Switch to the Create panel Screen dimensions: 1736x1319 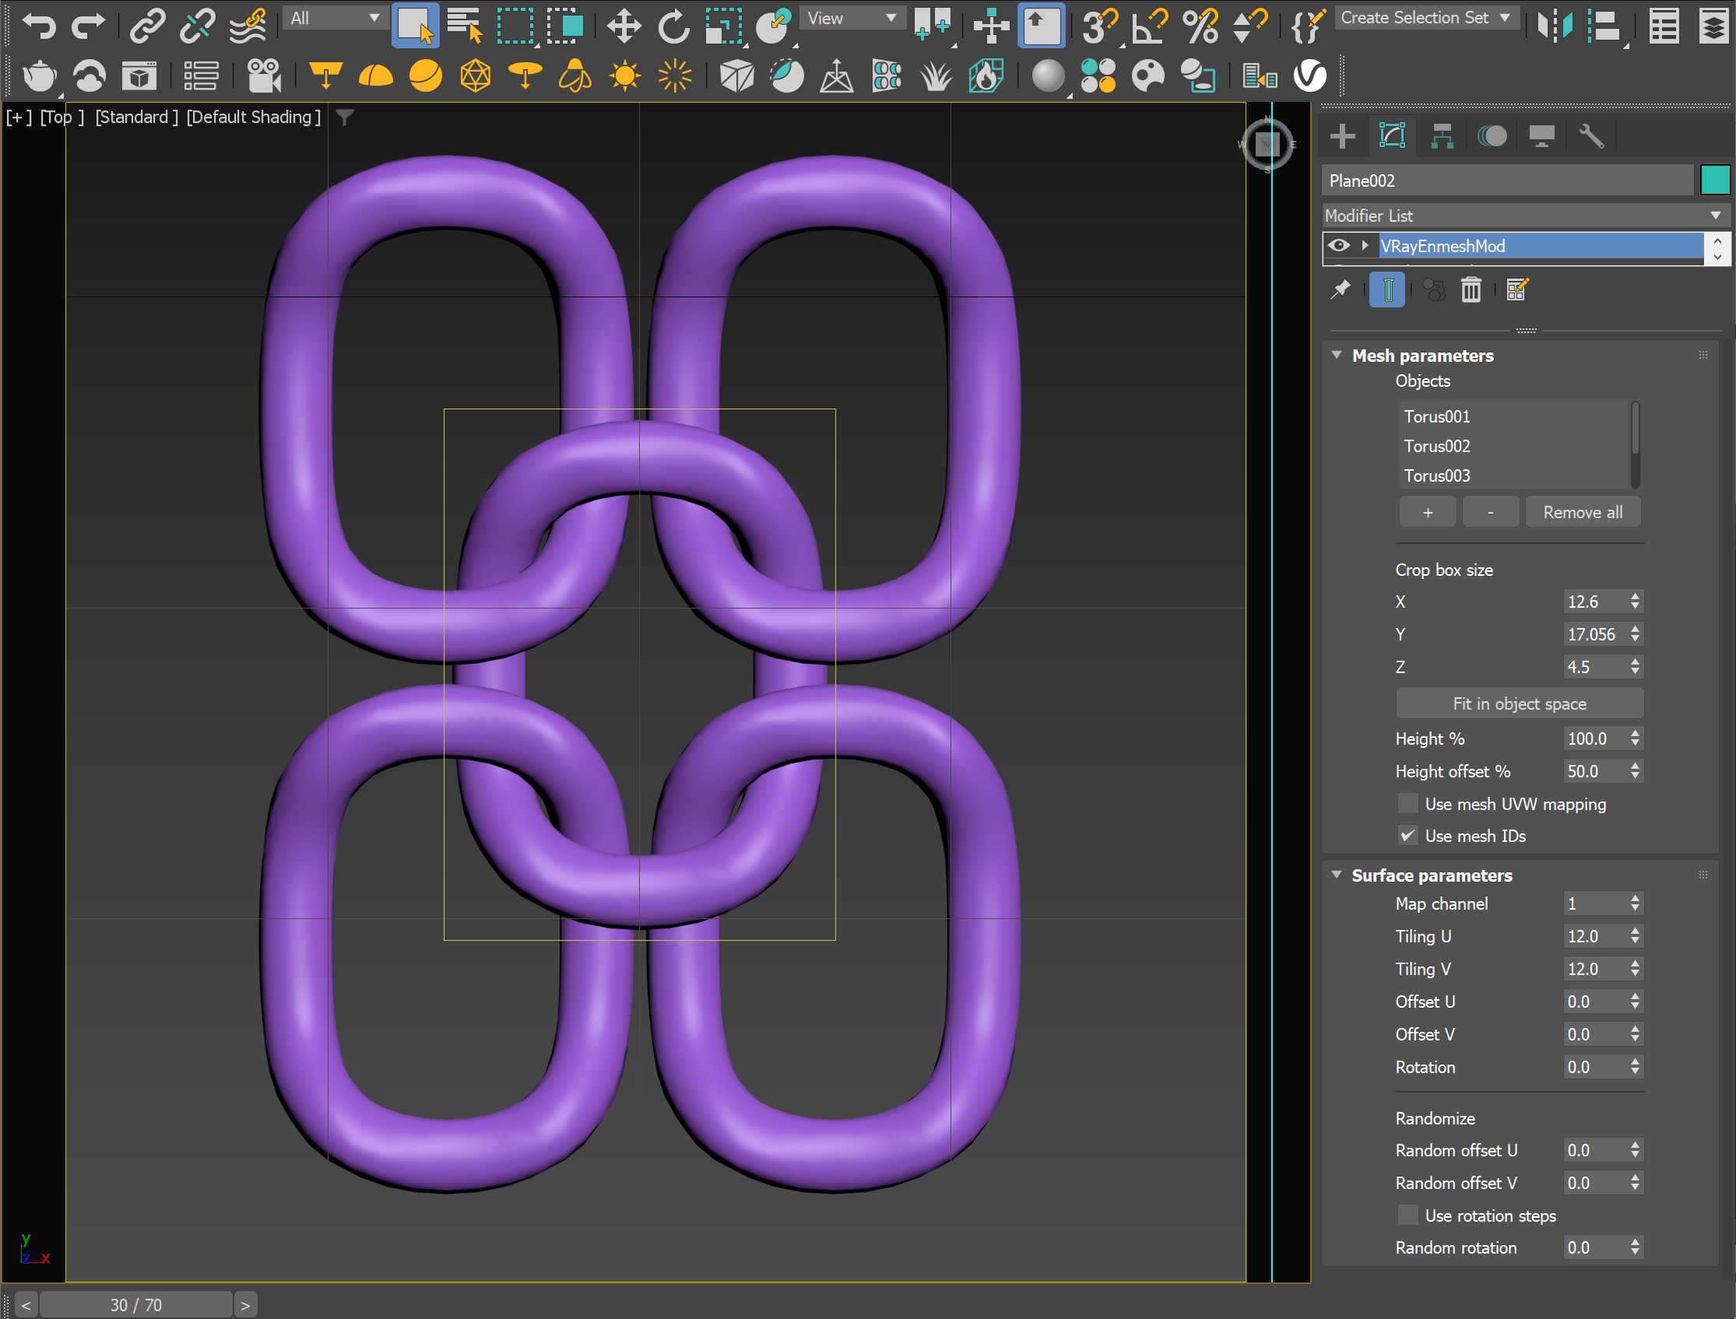pyautogui.click(x=1341, y=135)
